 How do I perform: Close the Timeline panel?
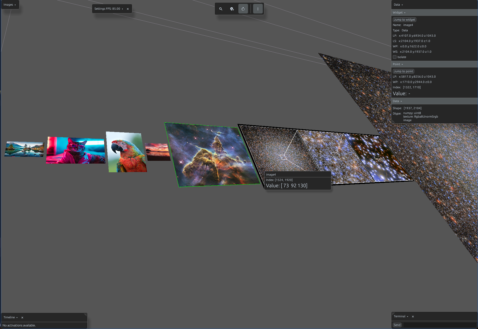(x=22, y=318)
